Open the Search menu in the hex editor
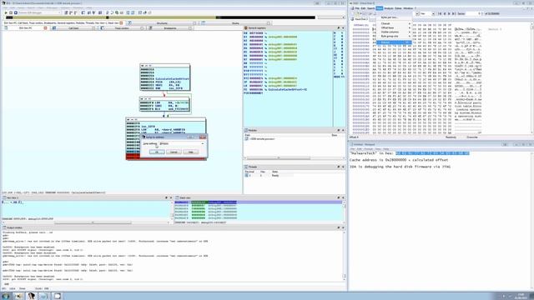This screenshot has width=534, height=300. (370, 8)
